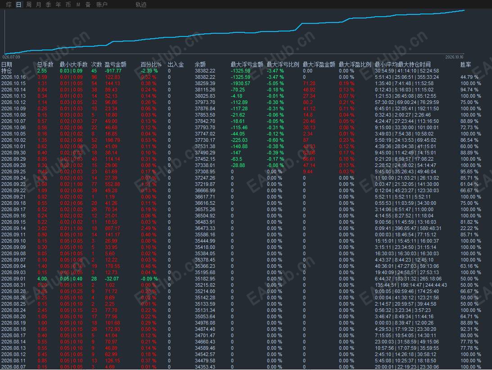
Task: Select the 2026.08.07 date row
Action: [14, 367]
